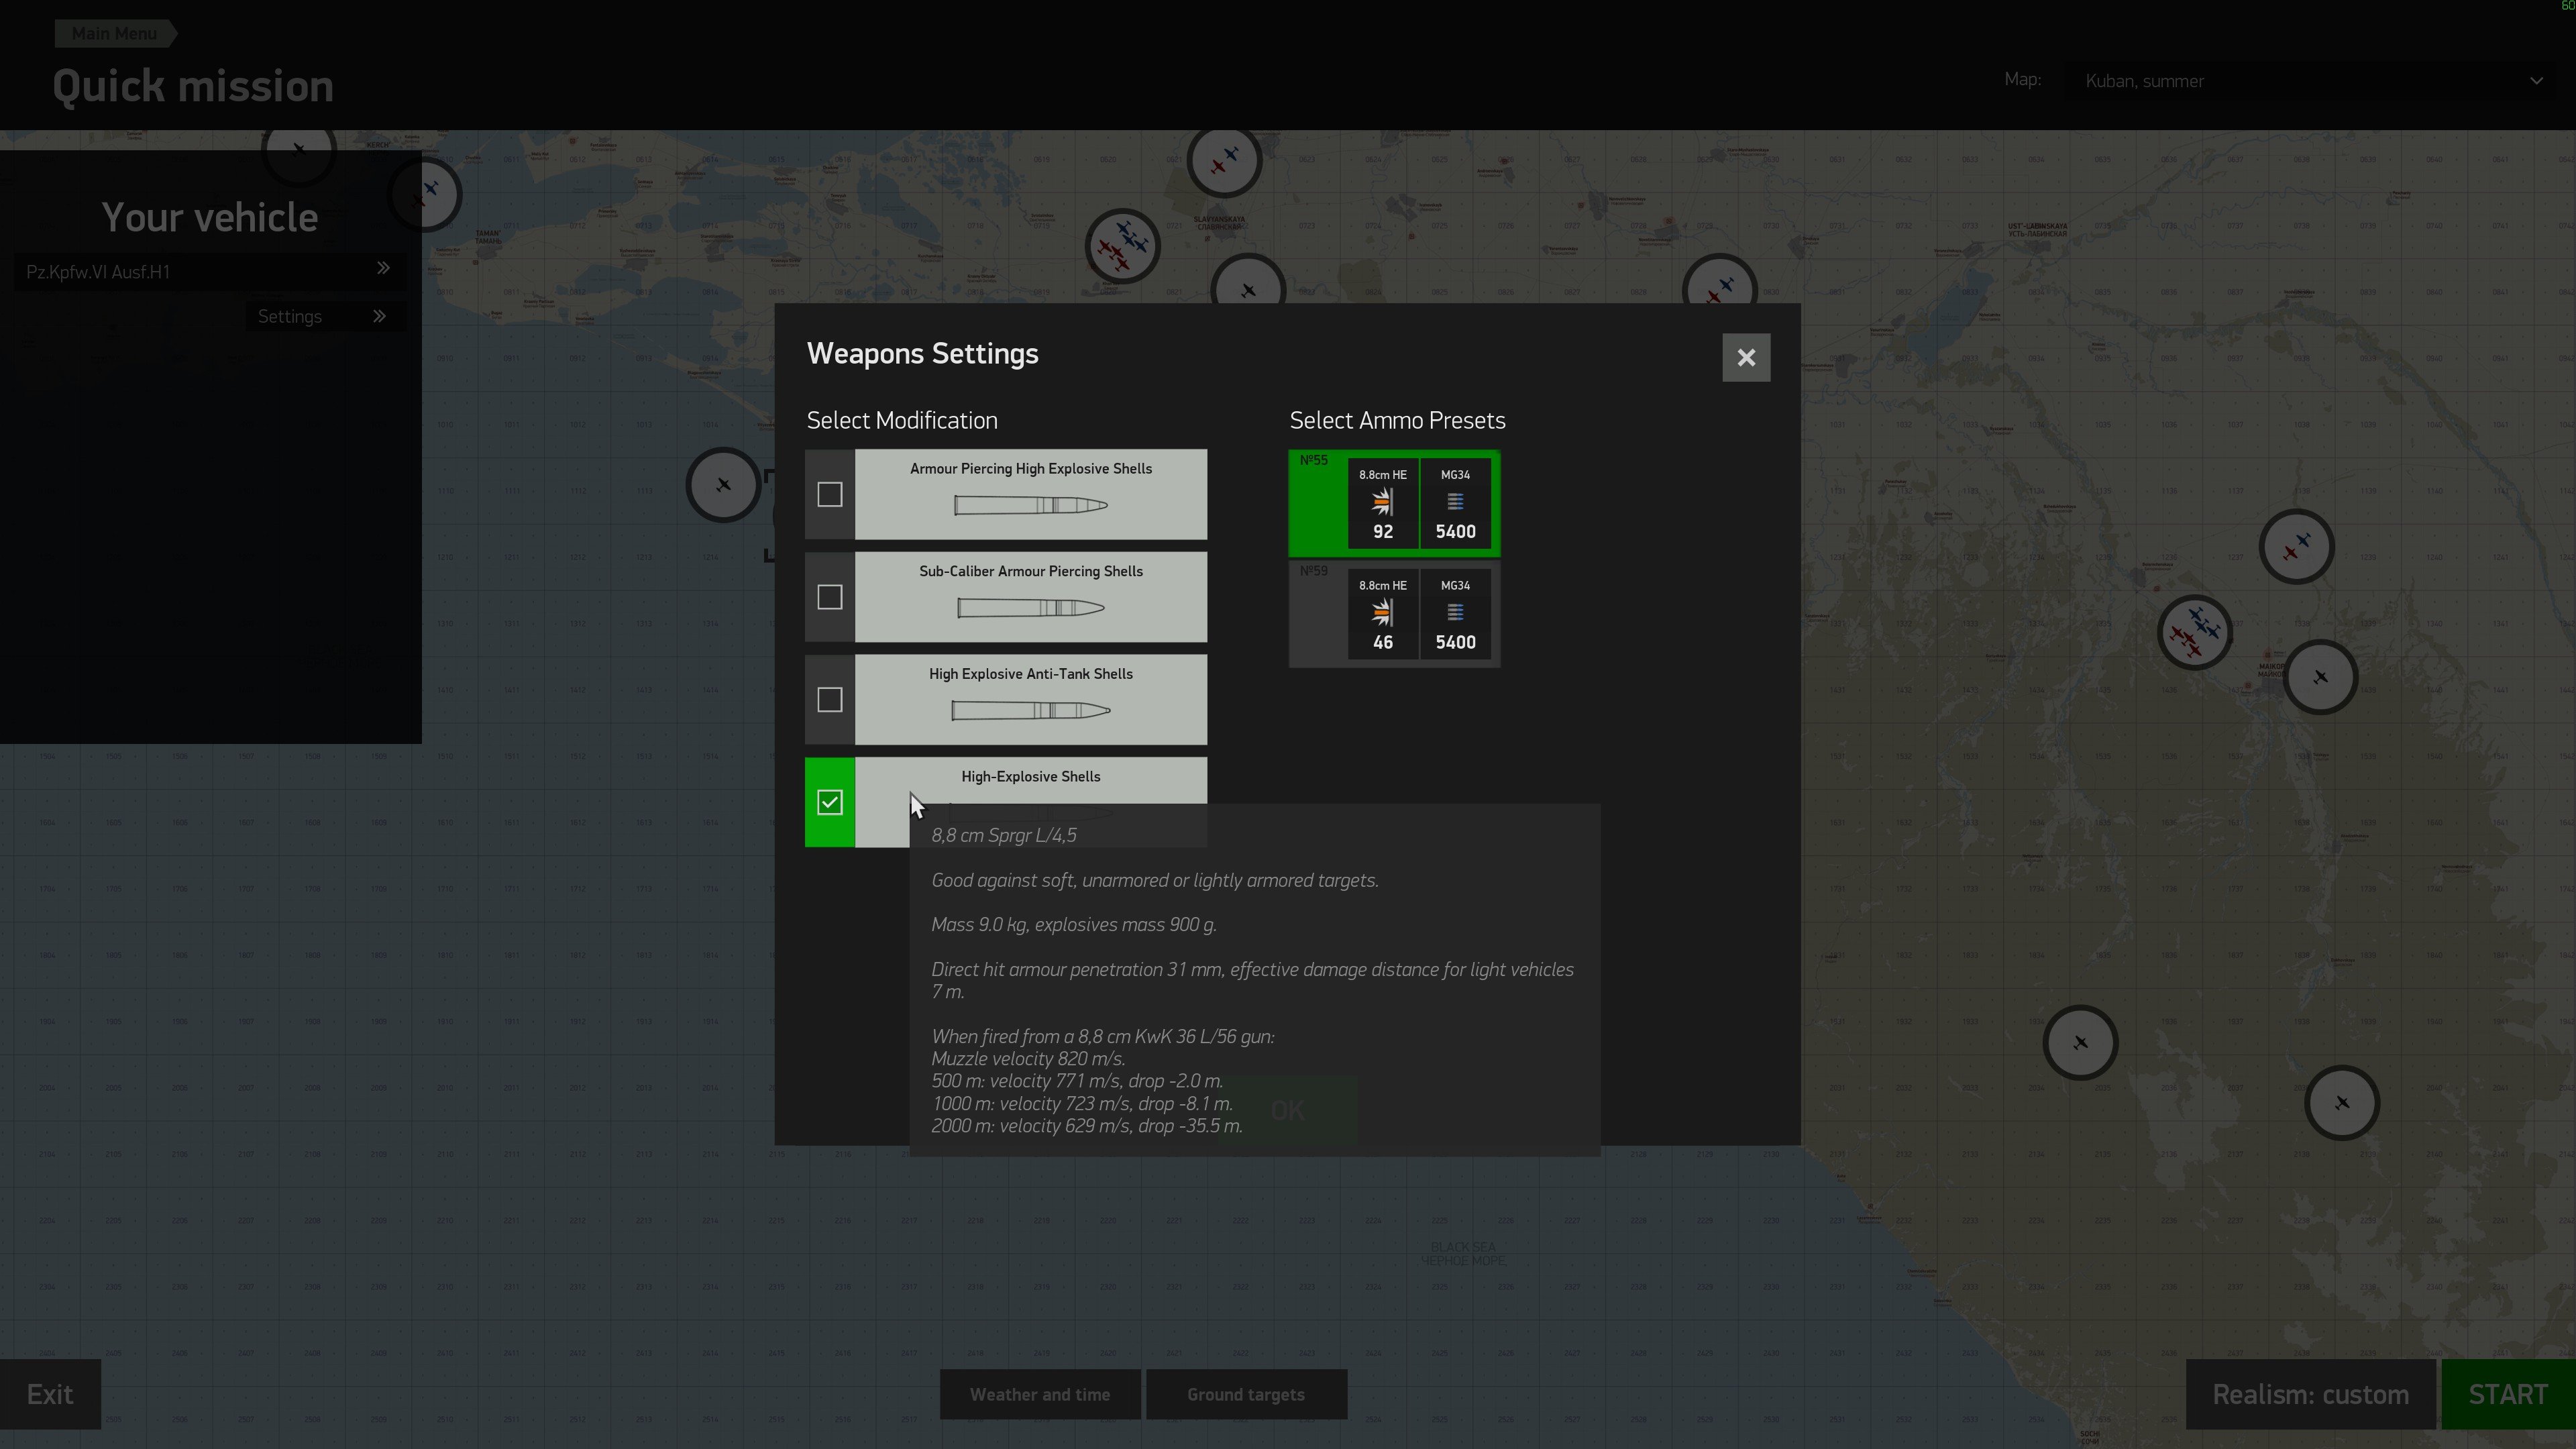Viewport: 2576px width, 1449px height.
Task: Click the Select Ammo Presets heading
Action: (x=1397, y=420)
